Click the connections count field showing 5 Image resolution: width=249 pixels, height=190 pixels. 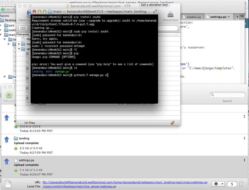pyautogui.click(x=232, y=184)
